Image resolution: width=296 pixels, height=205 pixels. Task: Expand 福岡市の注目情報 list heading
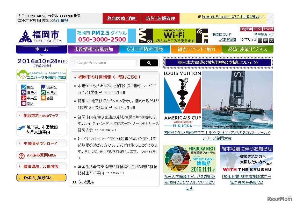pyautogui.click(x=109, y=77)
